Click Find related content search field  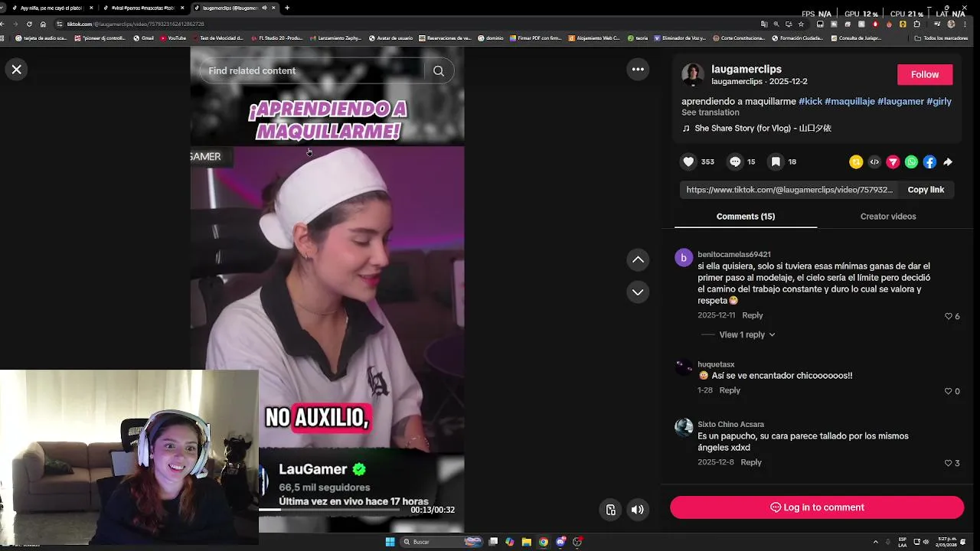[x=314, y=70]
